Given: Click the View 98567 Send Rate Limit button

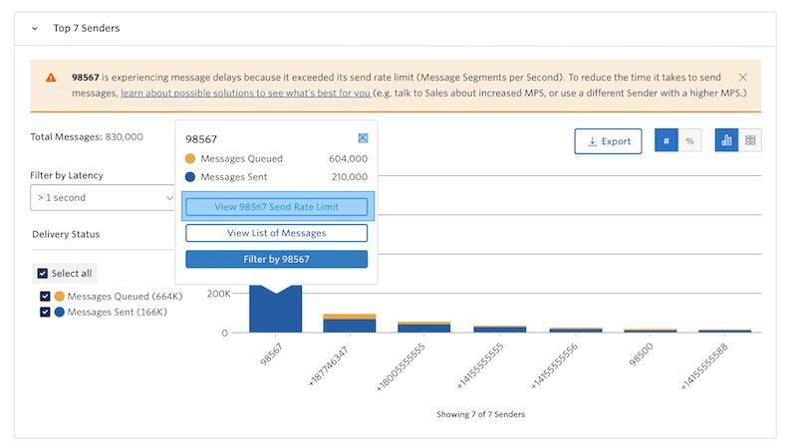Looking at the screenshot, I should point(276,207).
